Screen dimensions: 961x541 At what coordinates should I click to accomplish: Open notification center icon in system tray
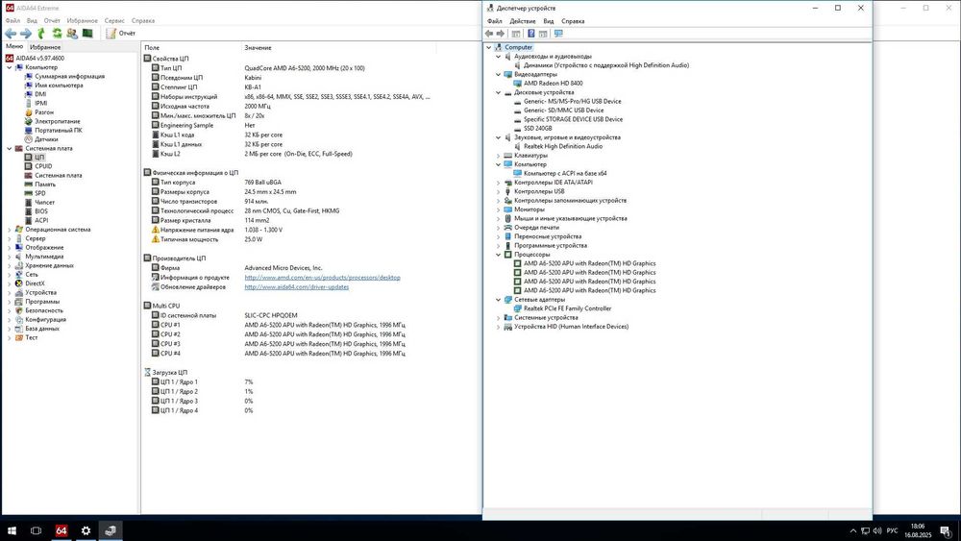click(947, 530)
